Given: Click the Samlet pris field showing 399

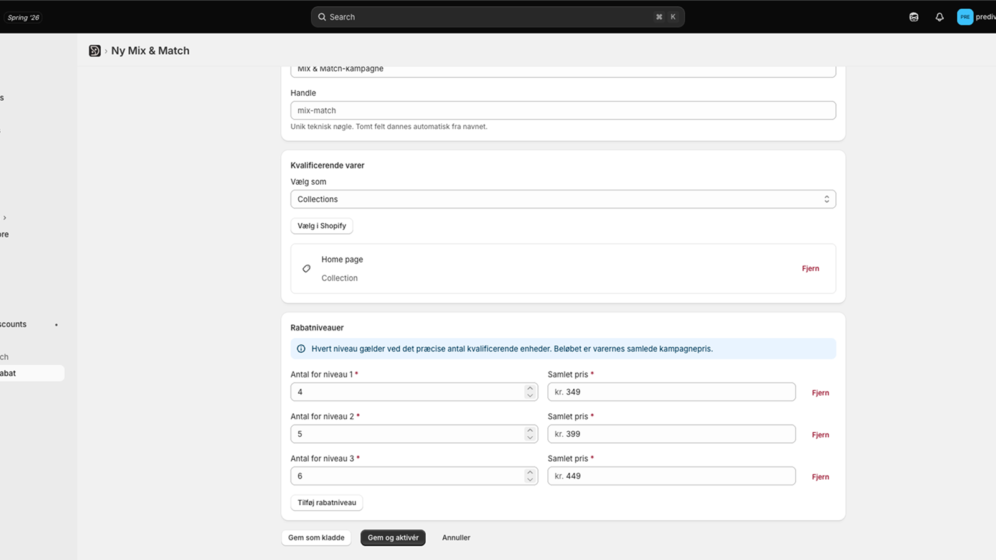Looking at the screenshot, I should pyautogui.click(x=671, y=434).
